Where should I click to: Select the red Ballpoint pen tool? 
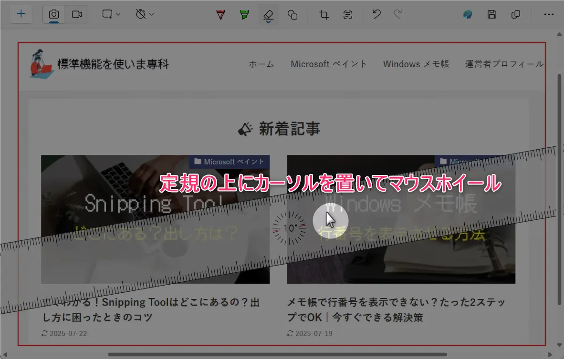click(220, 15)
